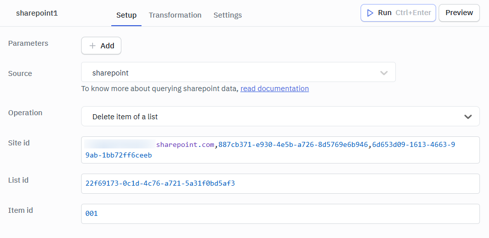The width and height of the screenshot is (489, 238).
Task: Focus the Item id field containing 001
Action: [281, 214]
